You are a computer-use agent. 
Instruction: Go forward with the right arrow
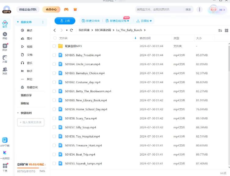(x=61, y=30)
